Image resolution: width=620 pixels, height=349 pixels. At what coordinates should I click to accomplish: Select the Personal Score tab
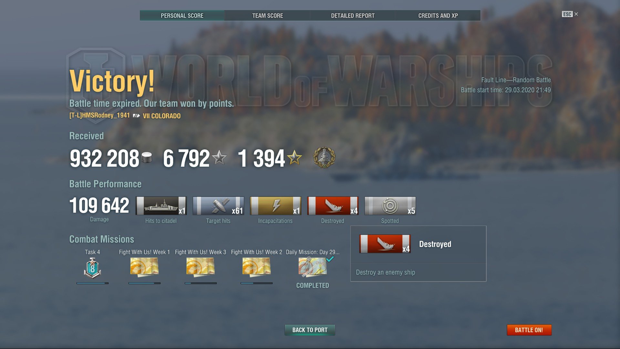coord(182,16)
